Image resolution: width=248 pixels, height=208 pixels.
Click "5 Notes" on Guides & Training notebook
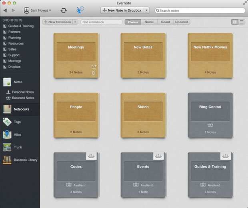coord(210,192)
